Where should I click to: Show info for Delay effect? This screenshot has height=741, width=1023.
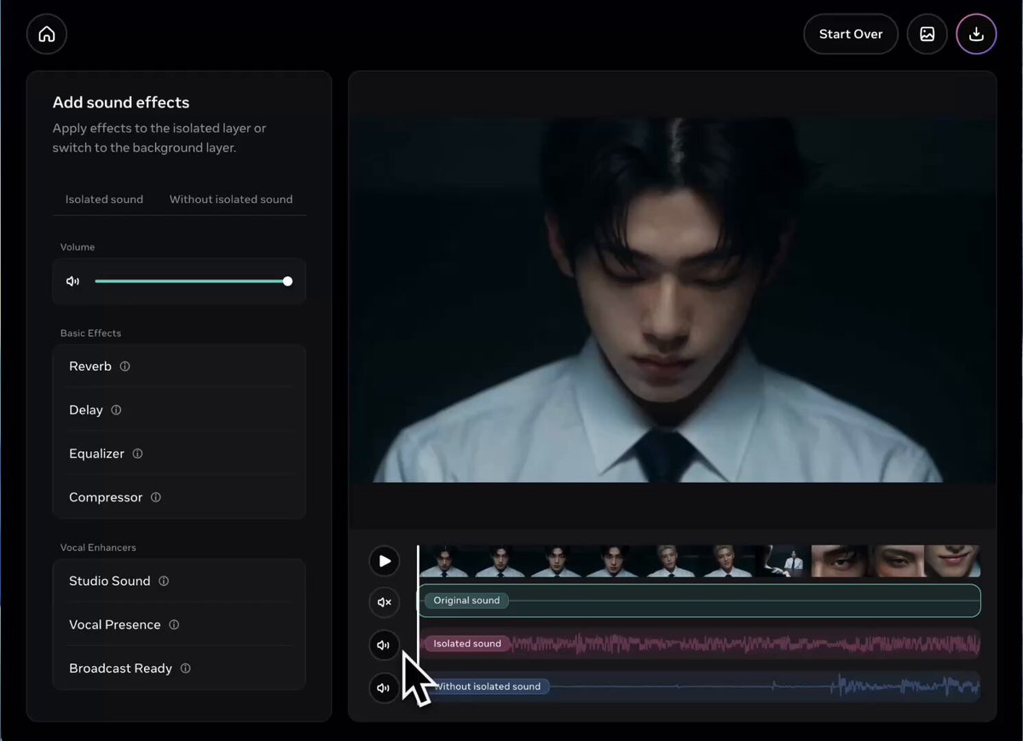[116, 410]
